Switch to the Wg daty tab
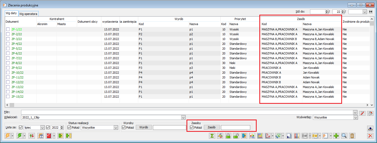This screenshot has width=377, height=143. [x=11, y=13]
